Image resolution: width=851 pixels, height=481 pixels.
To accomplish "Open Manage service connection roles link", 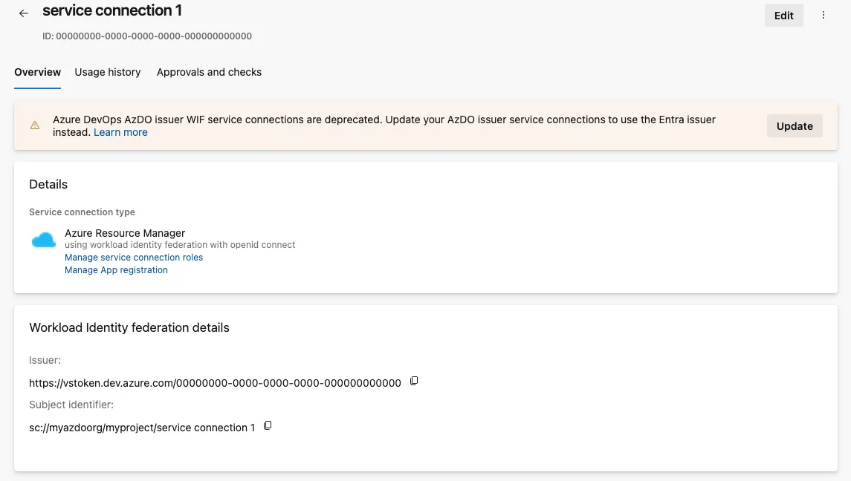I will (134, 258).
